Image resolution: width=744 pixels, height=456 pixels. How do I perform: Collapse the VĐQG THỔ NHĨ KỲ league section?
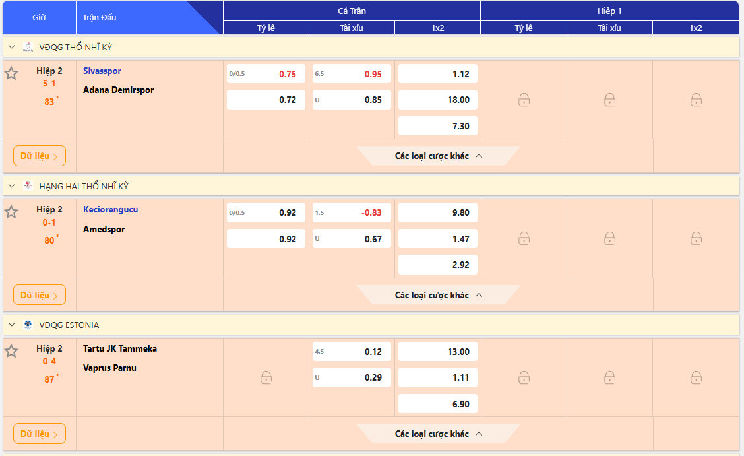[12, 47]
